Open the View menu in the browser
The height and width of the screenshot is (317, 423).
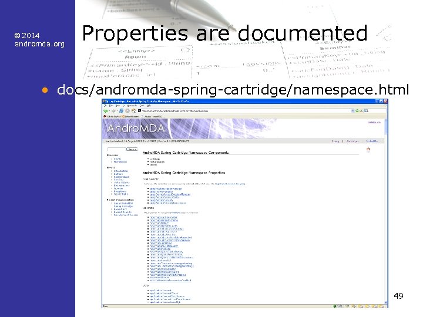click(117, 106)
